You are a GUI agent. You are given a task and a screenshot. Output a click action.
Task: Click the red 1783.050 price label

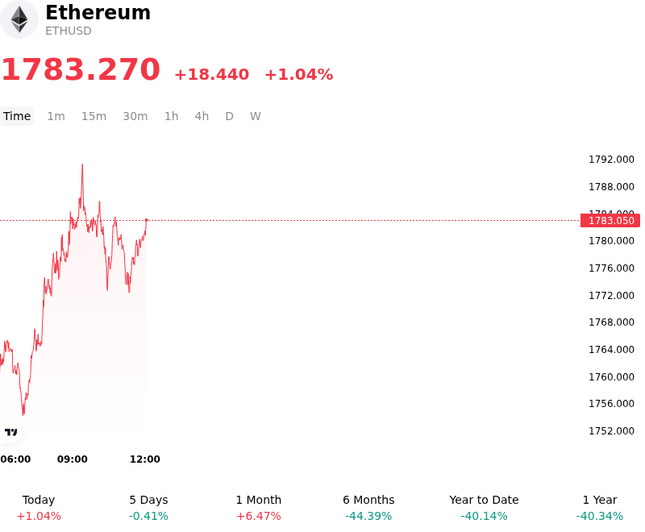[610, 221]
